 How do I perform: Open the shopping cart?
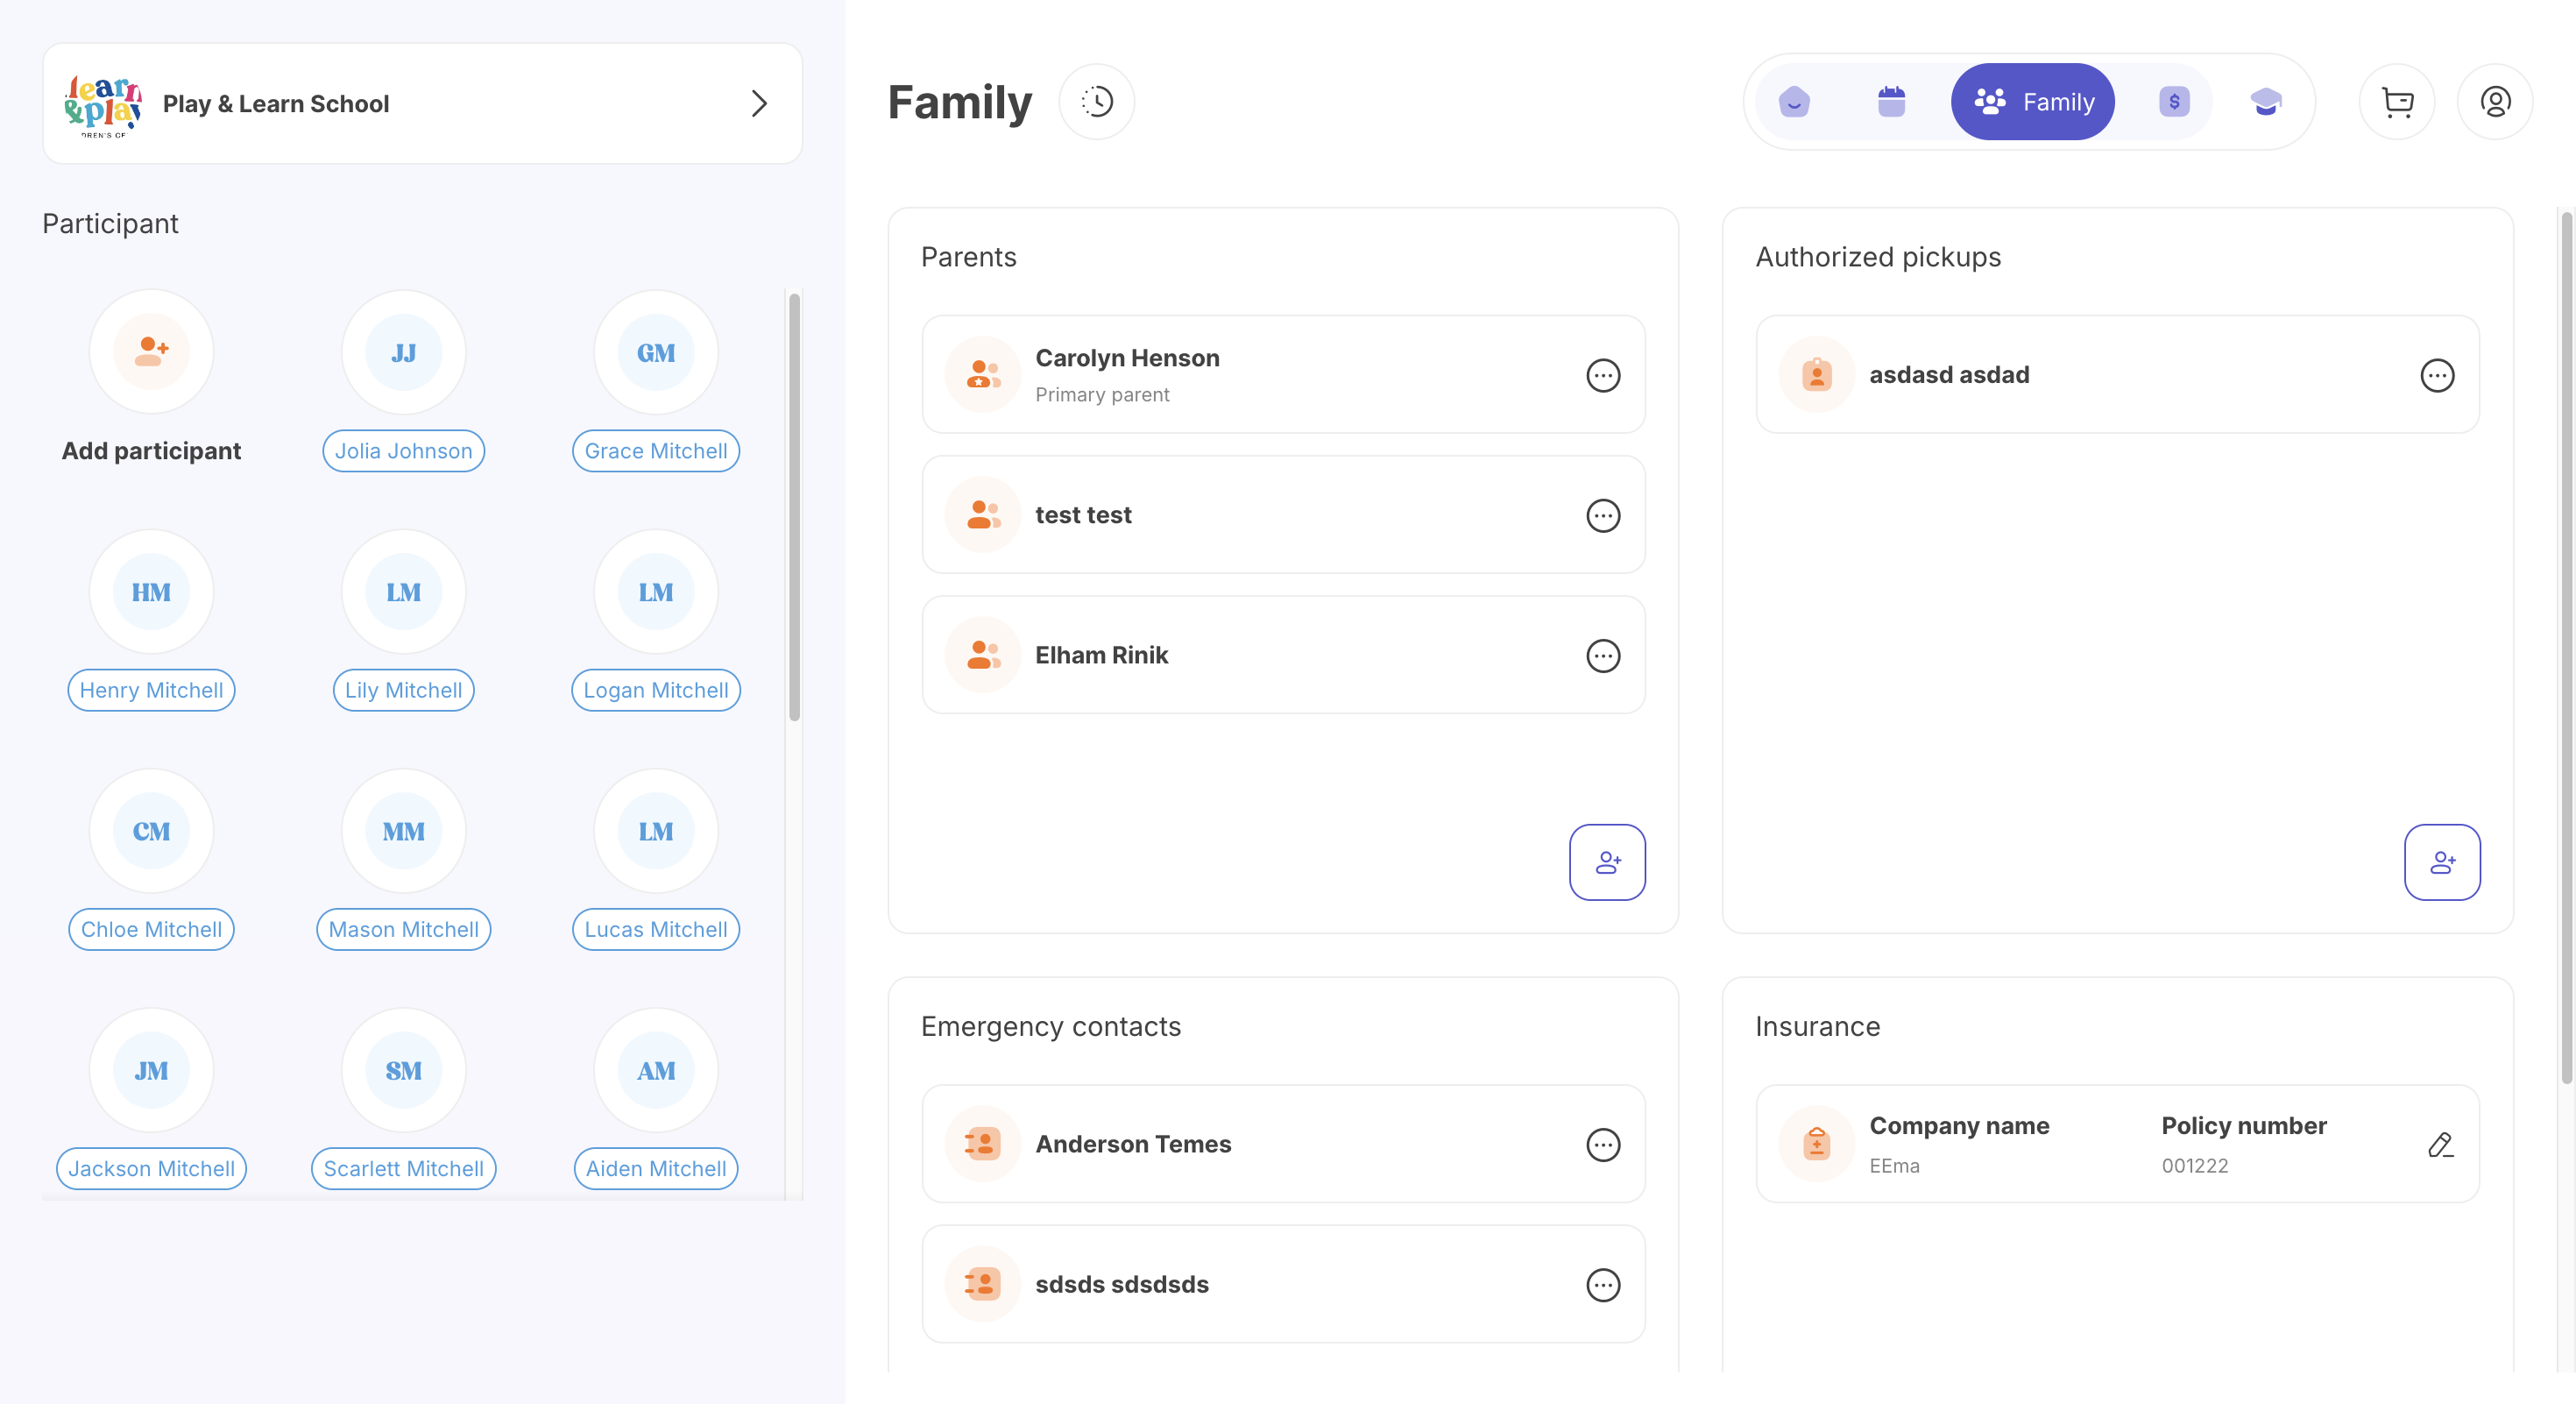[x=2396, y=102]
